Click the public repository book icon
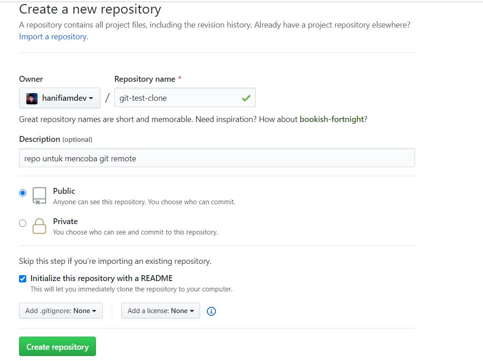 click(x=39, y=196)
